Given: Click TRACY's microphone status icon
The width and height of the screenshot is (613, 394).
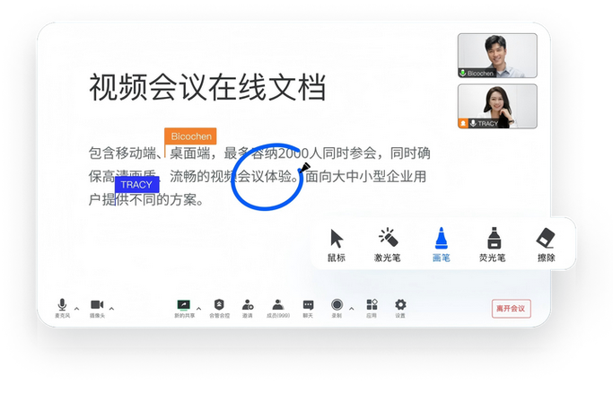Looking at the screenshot, I should [x=473, y=124].
